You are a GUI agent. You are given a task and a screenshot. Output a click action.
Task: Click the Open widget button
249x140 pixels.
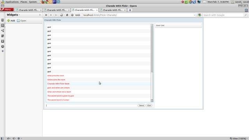pos(22,21)
